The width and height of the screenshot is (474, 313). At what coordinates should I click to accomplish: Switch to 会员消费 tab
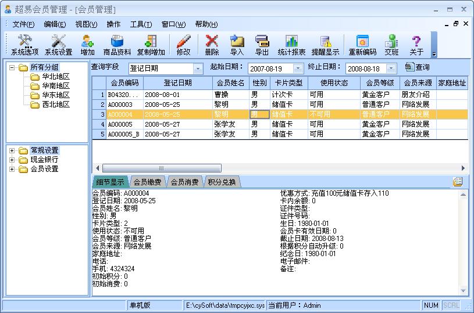[x=185, y=182]
